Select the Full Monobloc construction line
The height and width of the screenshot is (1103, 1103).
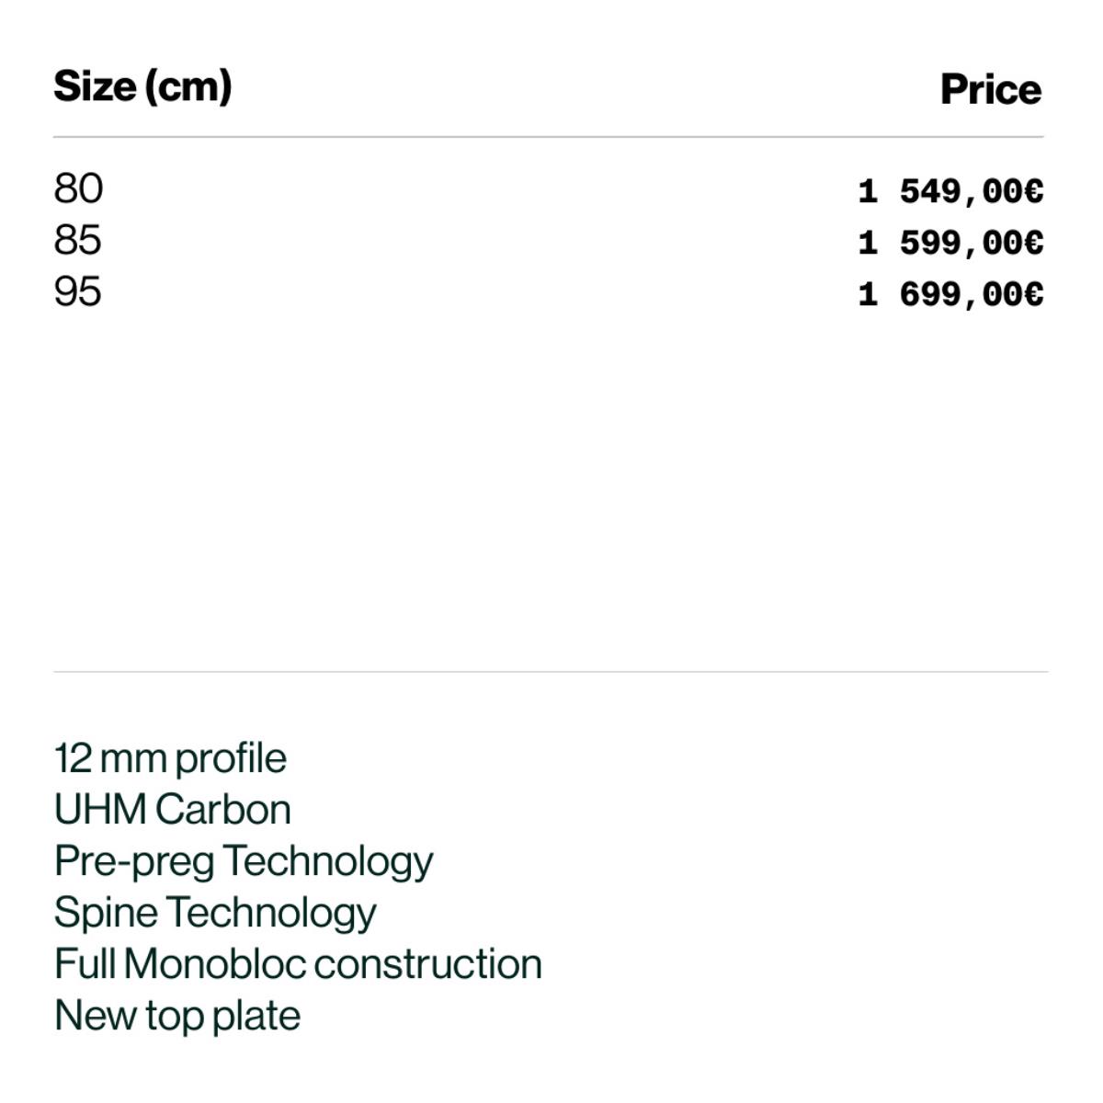298,965
